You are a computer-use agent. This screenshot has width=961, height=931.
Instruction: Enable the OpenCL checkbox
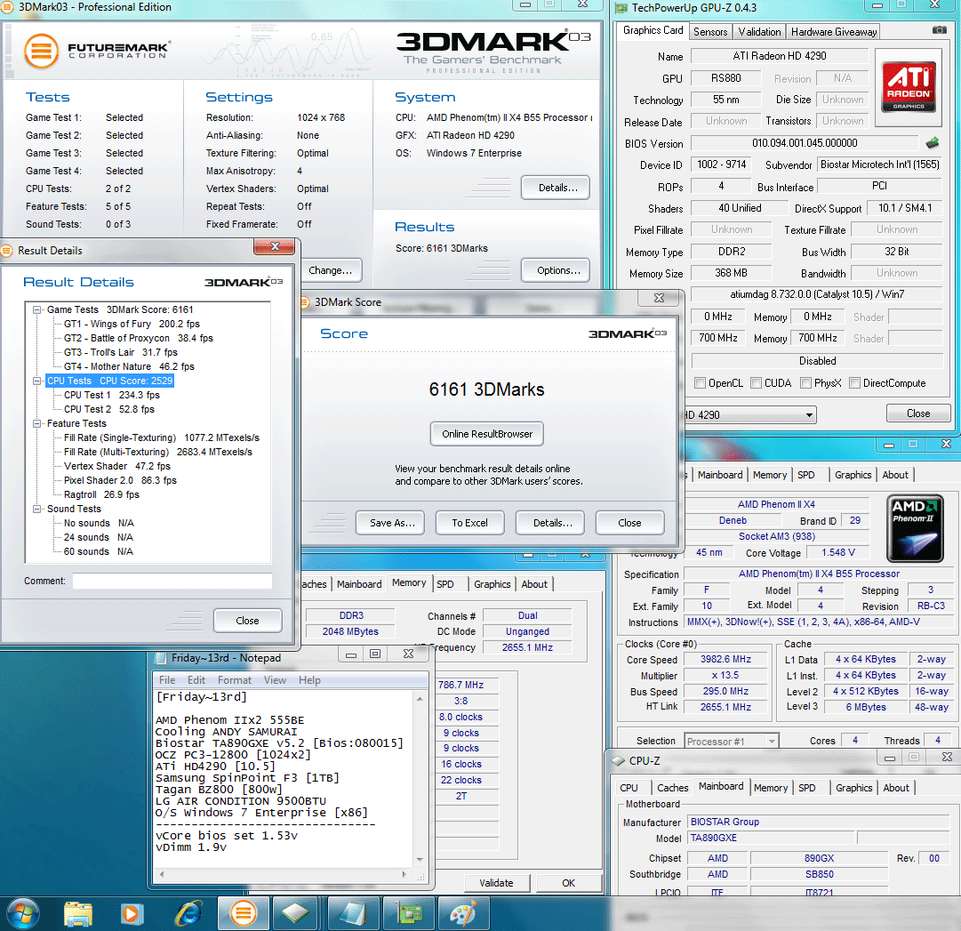700,383
